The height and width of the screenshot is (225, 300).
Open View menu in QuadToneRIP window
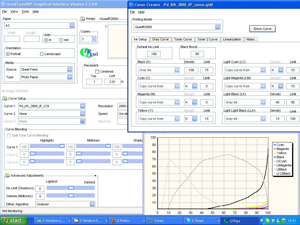coord(14,11)
